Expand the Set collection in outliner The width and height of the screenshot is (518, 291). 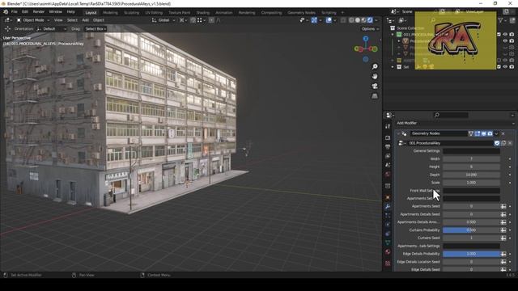(x=393, y=66)
